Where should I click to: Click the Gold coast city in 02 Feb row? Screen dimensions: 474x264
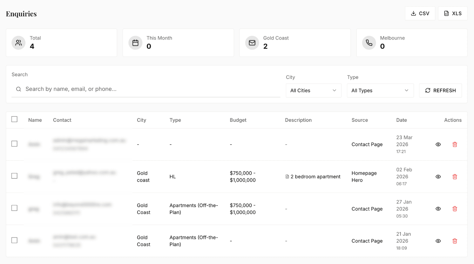click(143, 177)
